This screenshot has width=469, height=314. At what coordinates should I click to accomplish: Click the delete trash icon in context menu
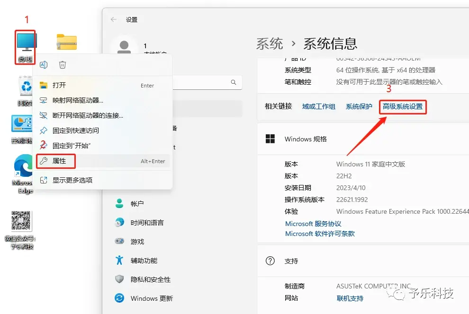point(62,65)
